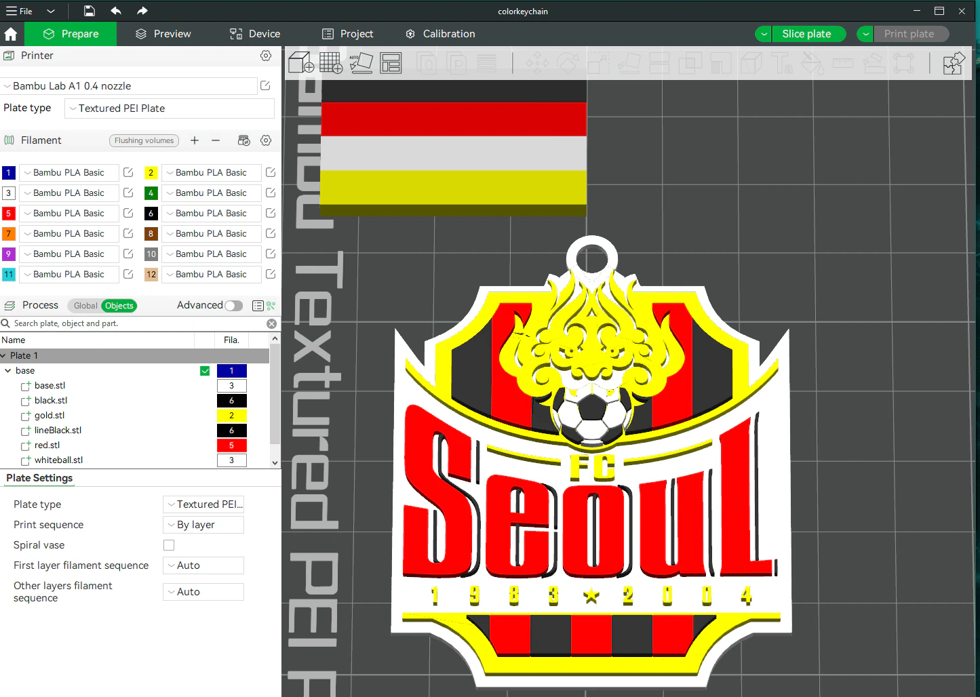Open Printer settings gear icon

pos(266,56)
